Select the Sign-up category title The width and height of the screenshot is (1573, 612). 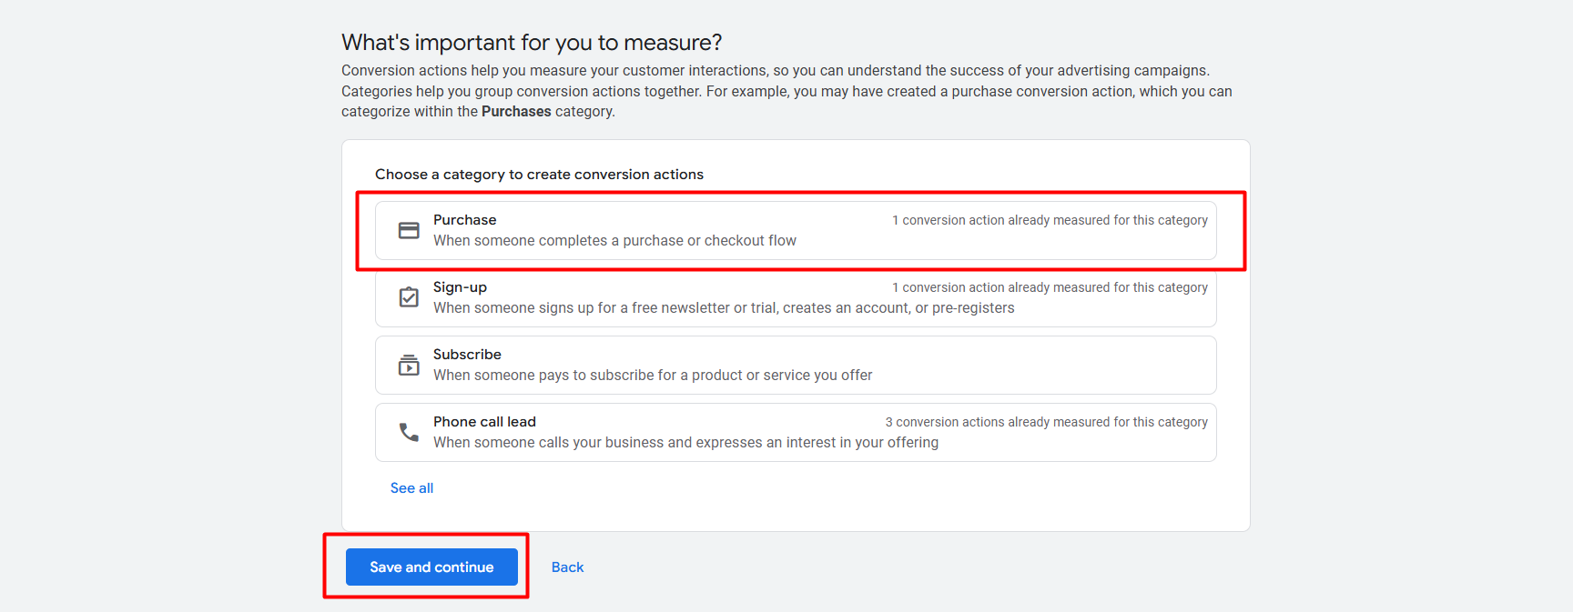tap(460, 287)
